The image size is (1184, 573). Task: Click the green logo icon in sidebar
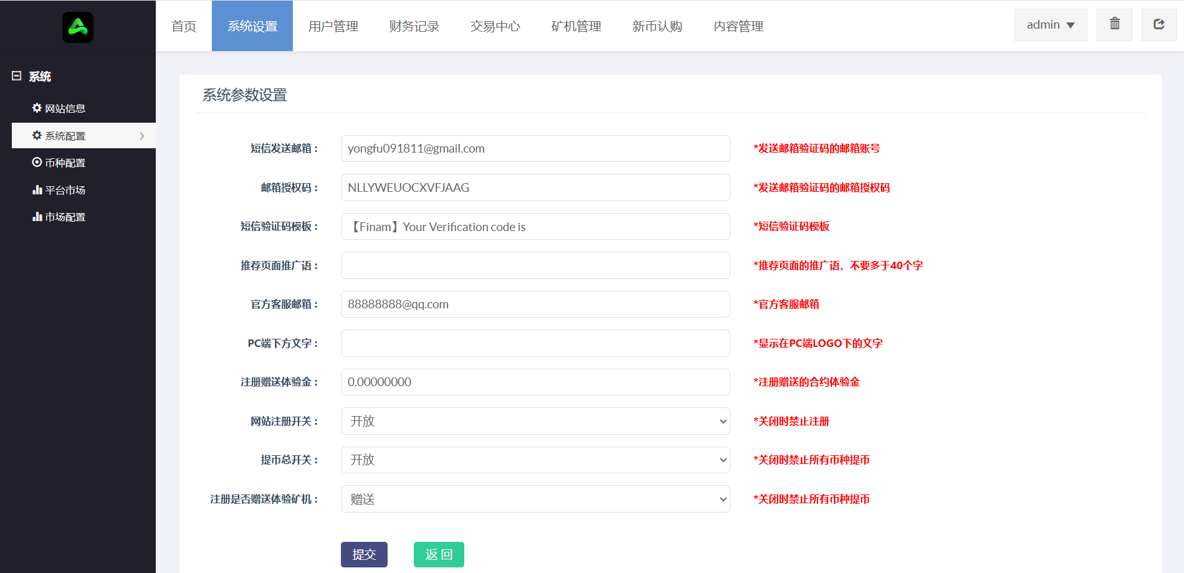tap(78, 27)
